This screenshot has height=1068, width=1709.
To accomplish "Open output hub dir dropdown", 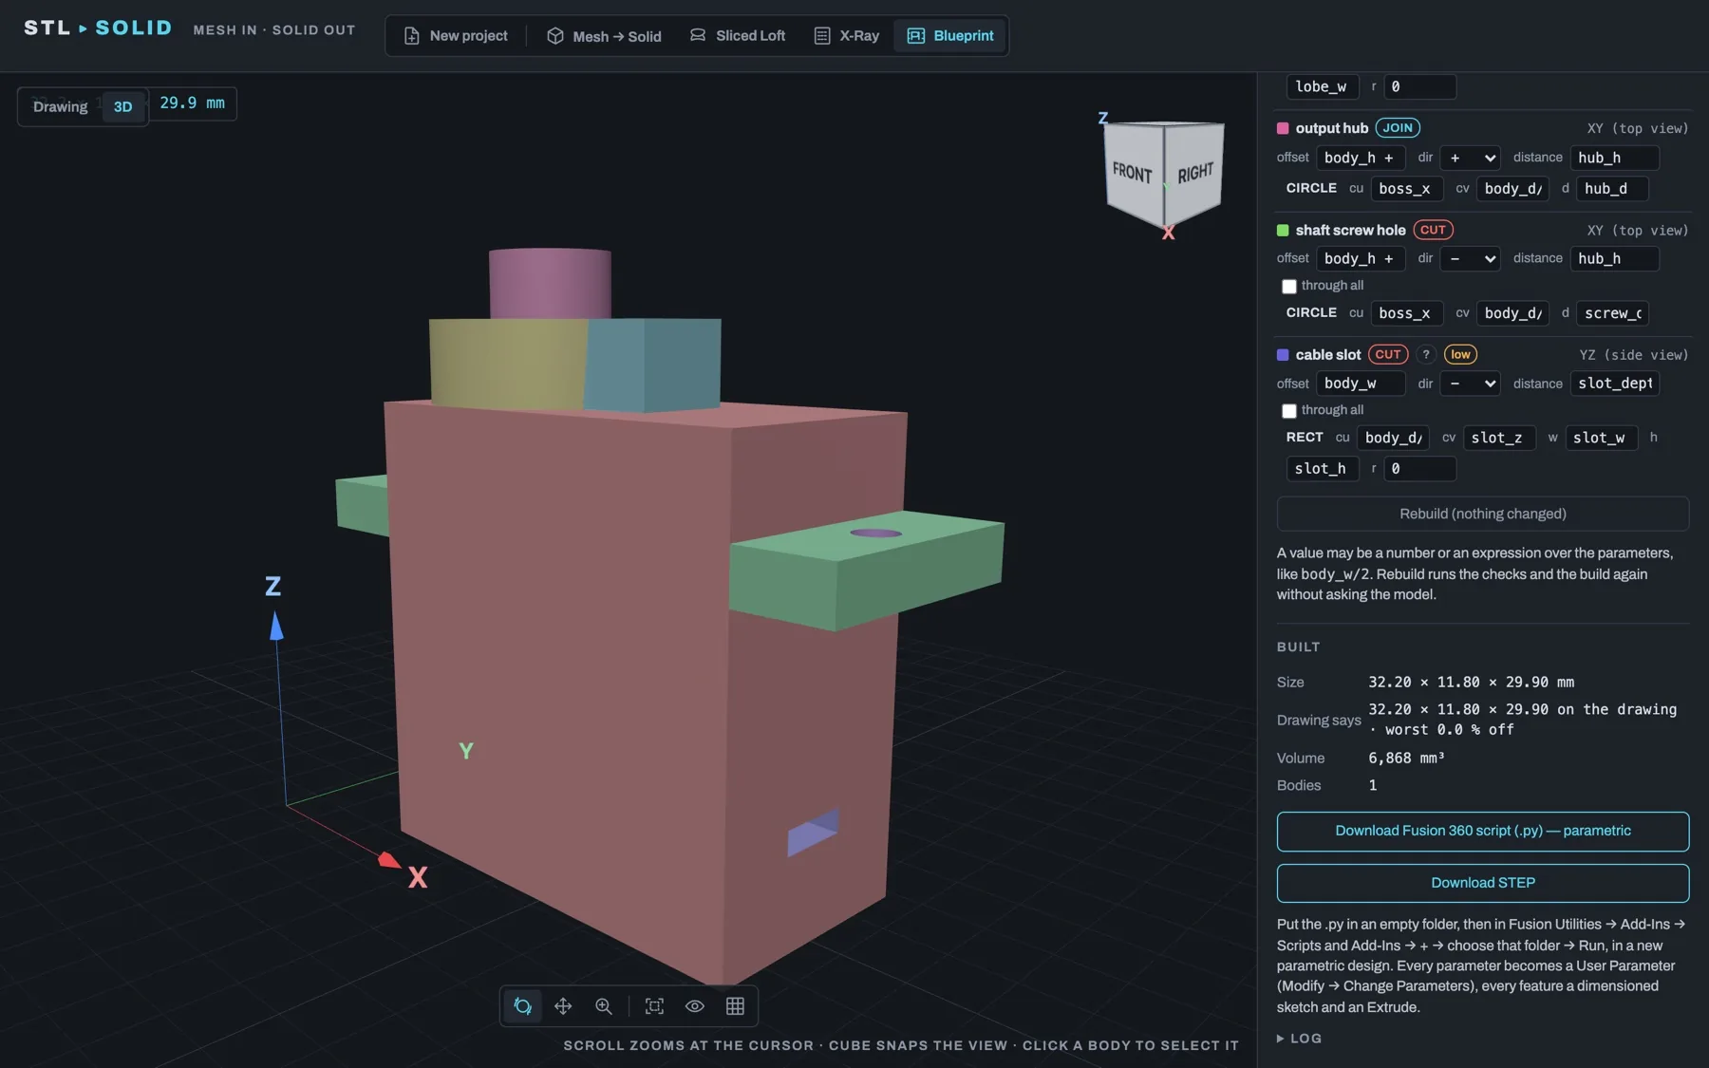I will click(x=1470, y=158).
